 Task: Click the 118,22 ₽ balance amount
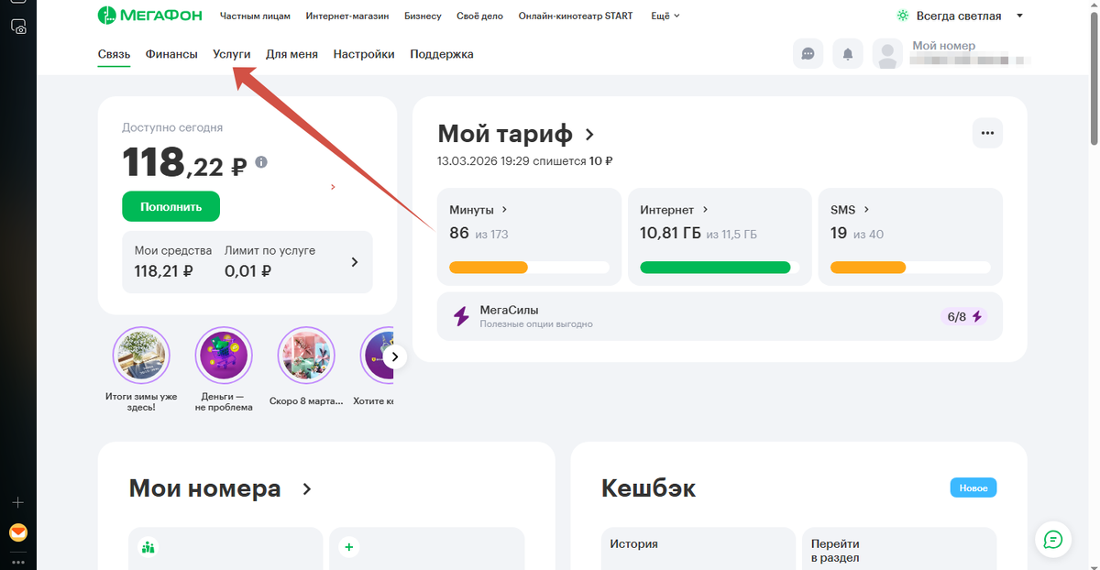pyautogui.click(x=184, y=163)
